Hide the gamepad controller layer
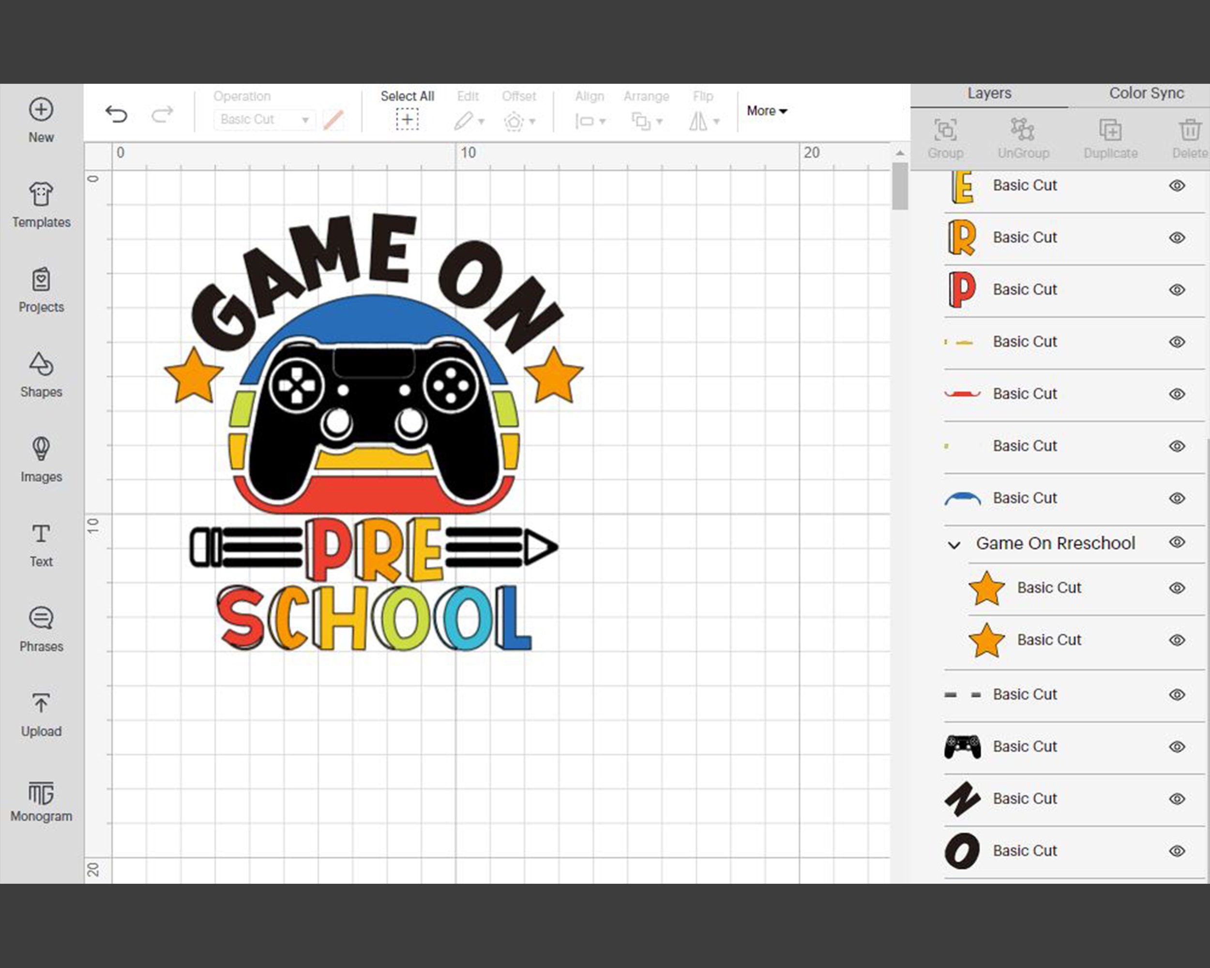1210x968 pixels. [x=1177, y=746]
